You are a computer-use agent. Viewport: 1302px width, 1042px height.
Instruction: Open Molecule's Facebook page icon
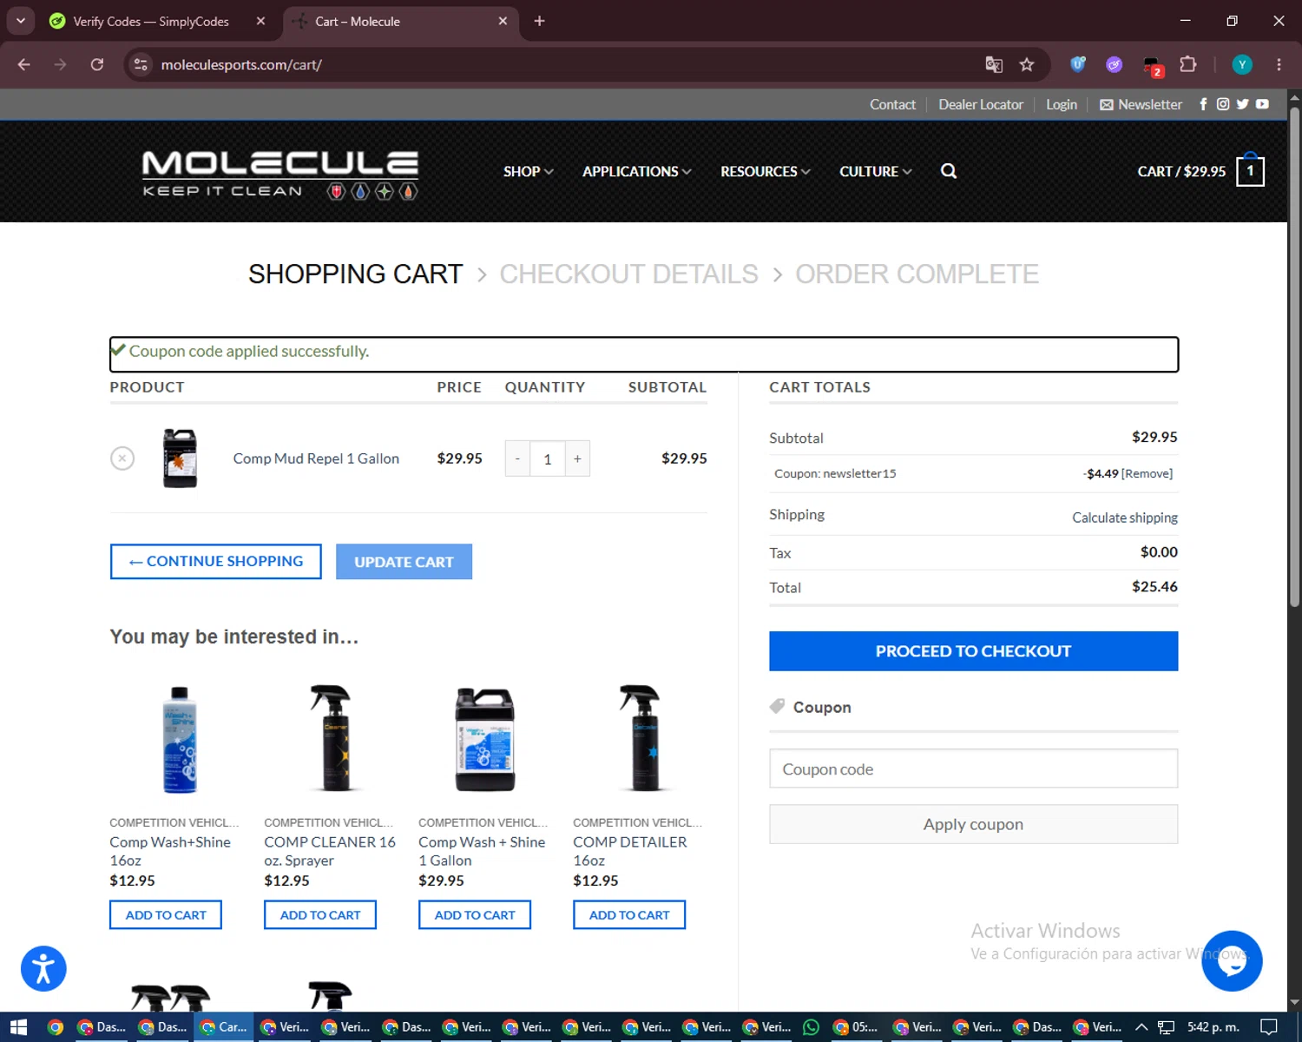pos(1203,104)
